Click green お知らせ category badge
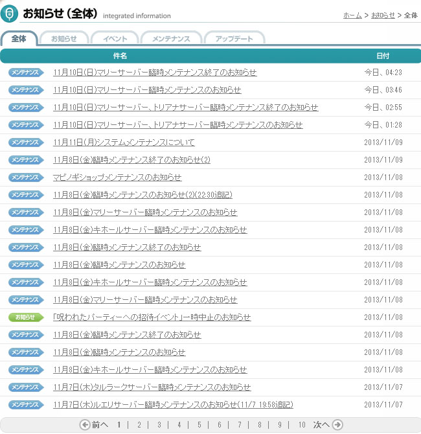Viewport: 421px width, 434px height. (26, 317)
